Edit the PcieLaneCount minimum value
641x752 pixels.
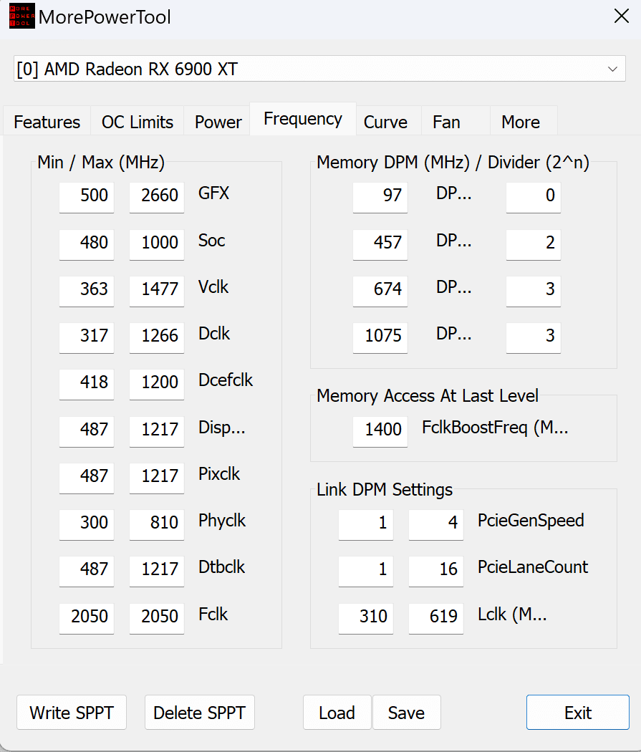click(366, 571)
